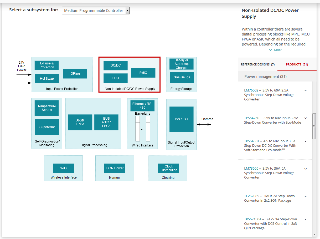Viewport: 320px width, 239px height.
Task: Click the Wireless Interface label
Action: click(64, 177)
